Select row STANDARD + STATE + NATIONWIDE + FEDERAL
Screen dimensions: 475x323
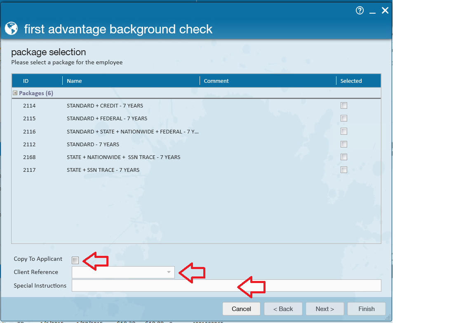coord(133,132)
